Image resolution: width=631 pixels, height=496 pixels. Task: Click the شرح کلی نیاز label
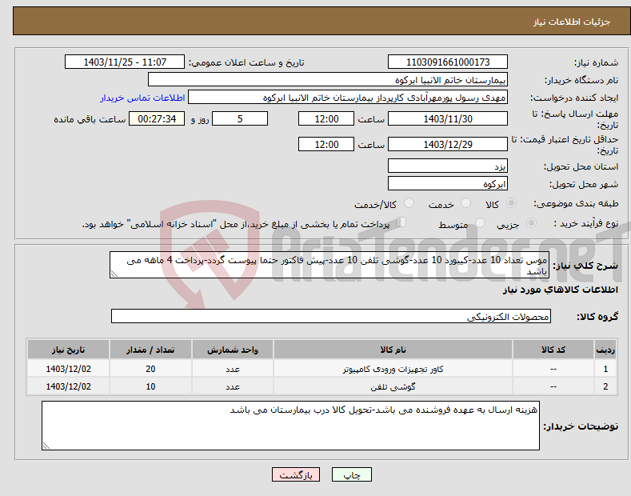pyautogui.click(x=585, y=266)
